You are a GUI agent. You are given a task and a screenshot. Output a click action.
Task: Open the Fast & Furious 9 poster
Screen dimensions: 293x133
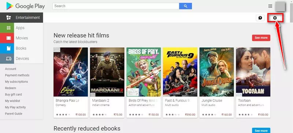(x=180, y=72)
